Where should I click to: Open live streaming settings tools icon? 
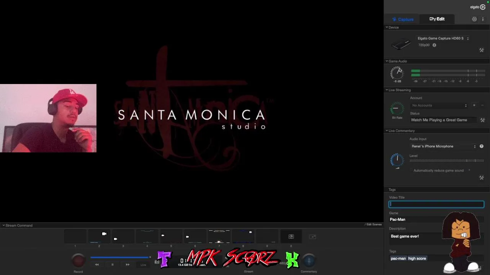pos(482,120)
